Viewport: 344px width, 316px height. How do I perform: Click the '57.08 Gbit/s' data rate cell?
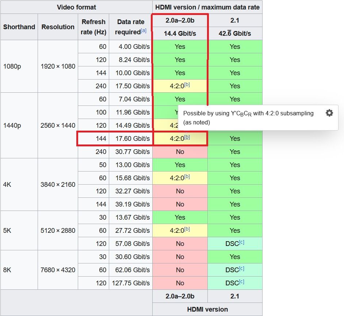131,244
